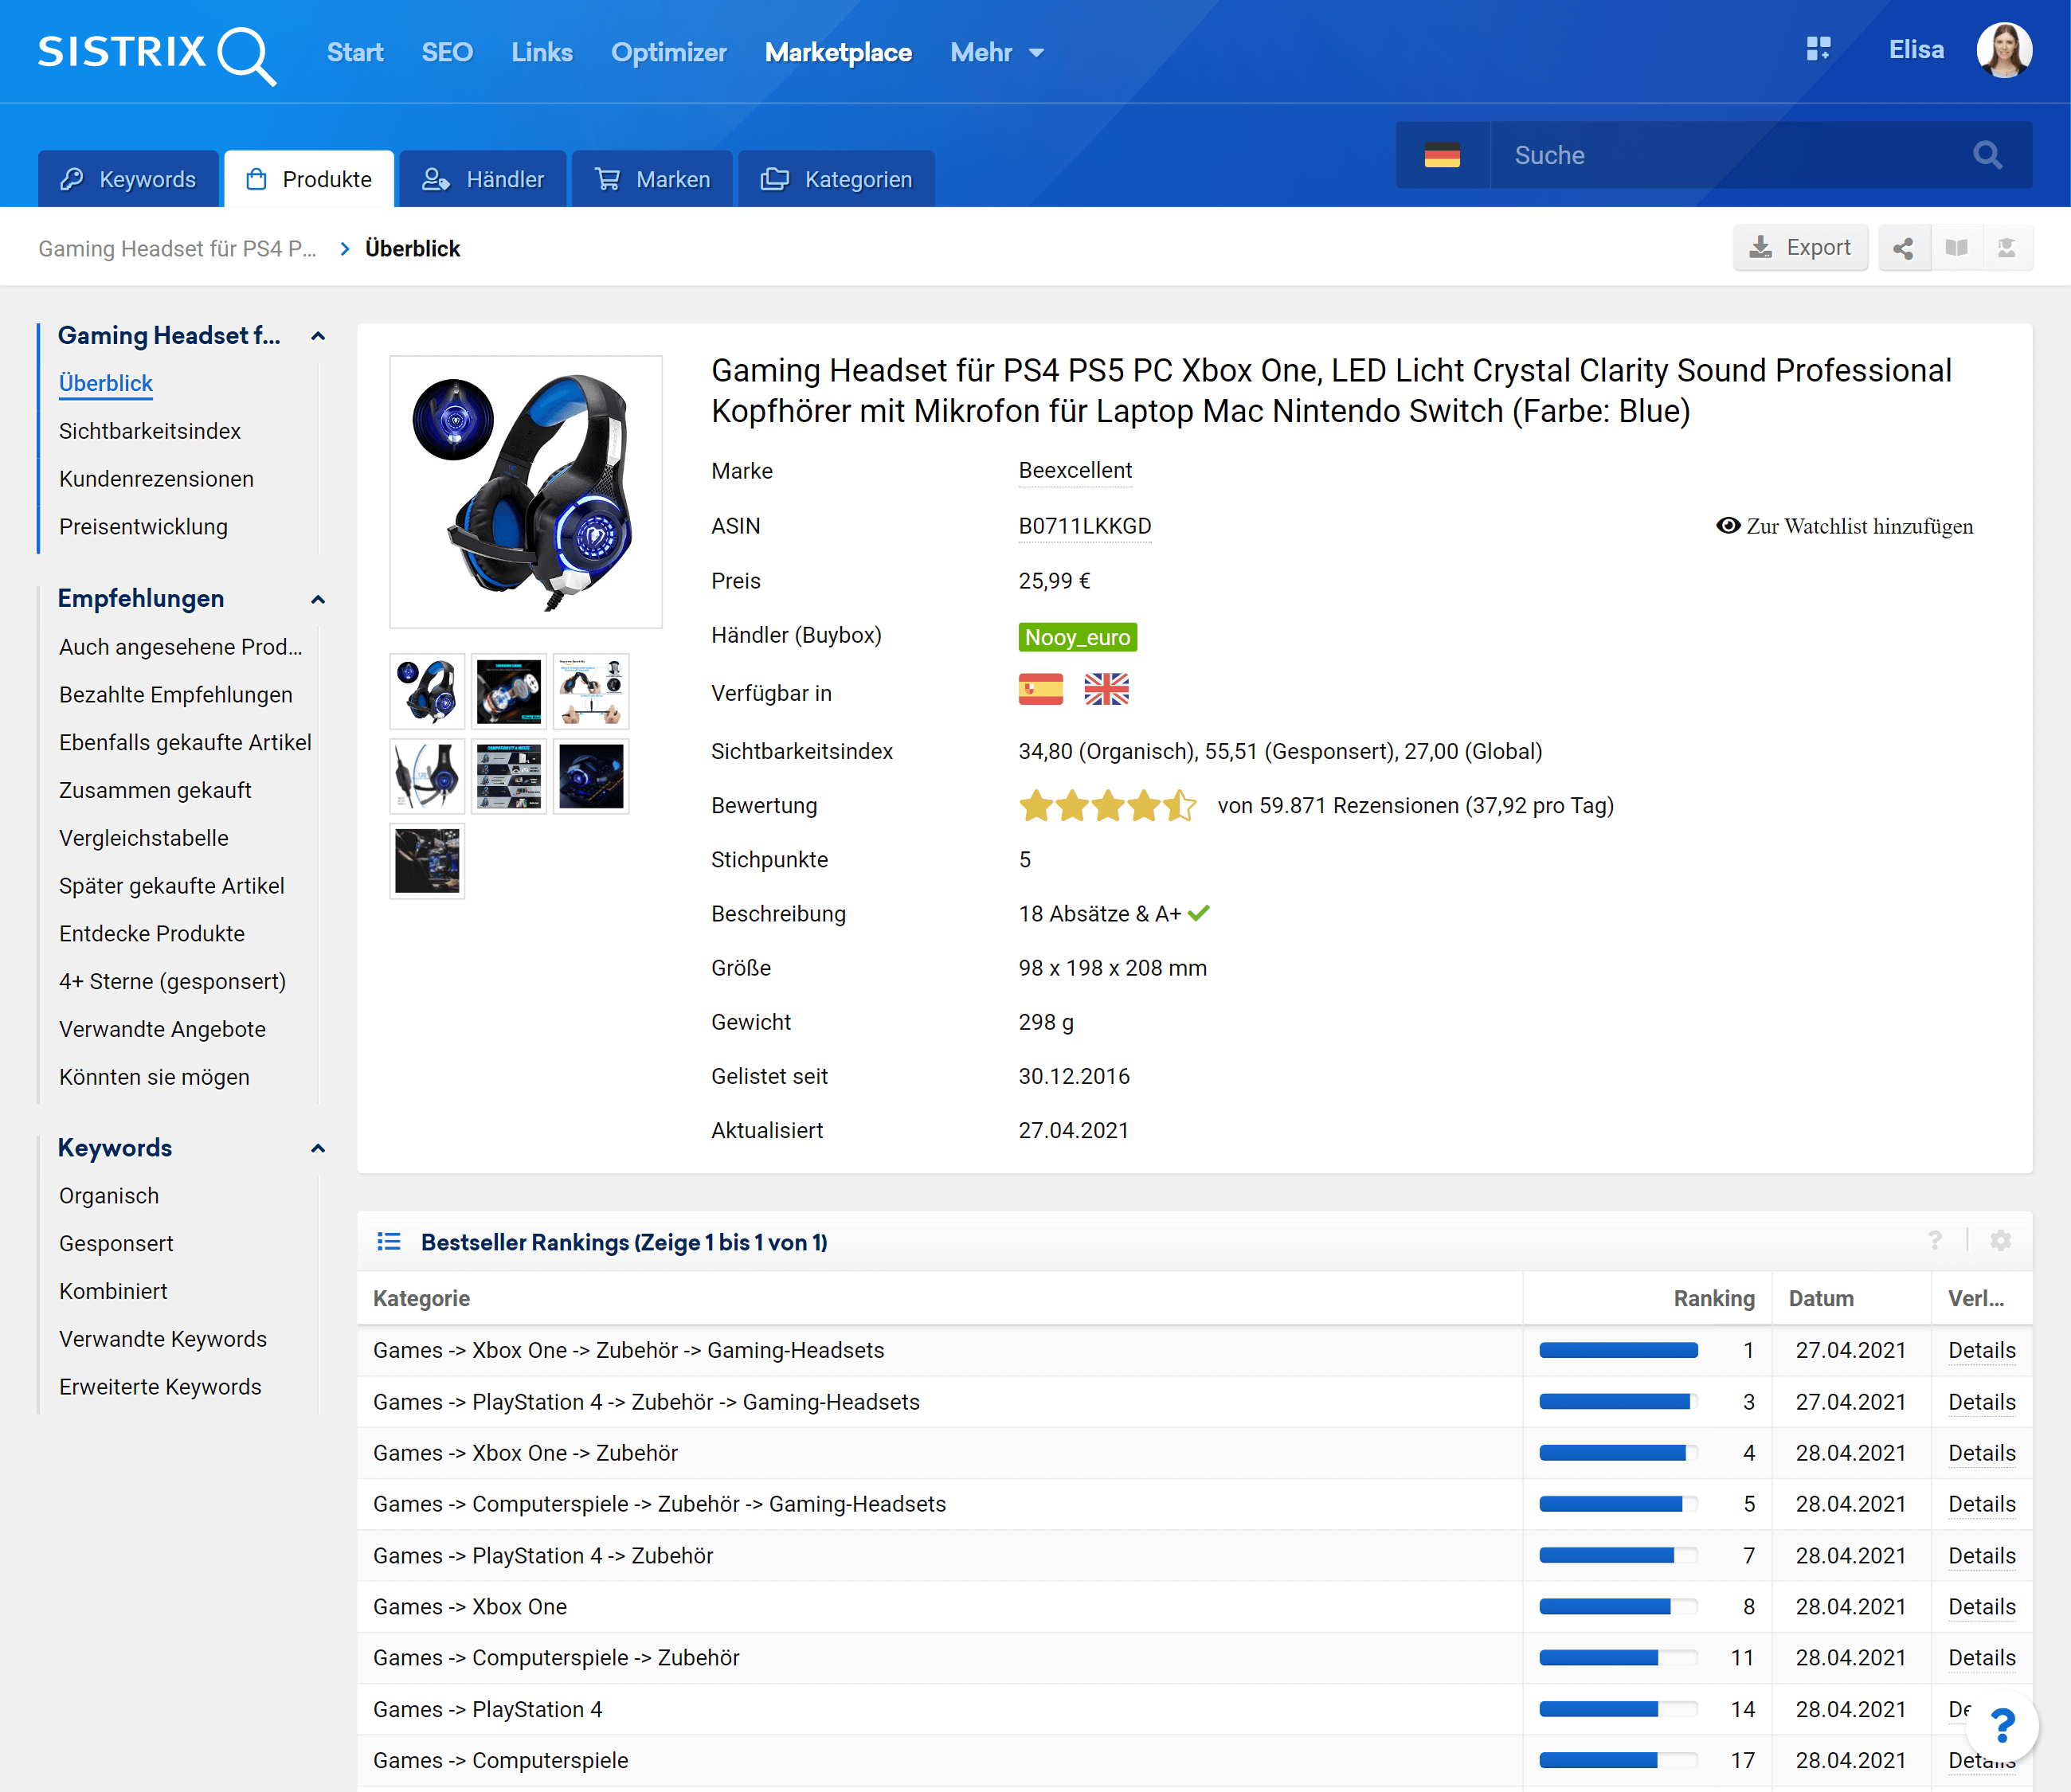Open the apps grid icon near Elisa
This screenshot has height=1792, width=2071.
[1818, 49]
